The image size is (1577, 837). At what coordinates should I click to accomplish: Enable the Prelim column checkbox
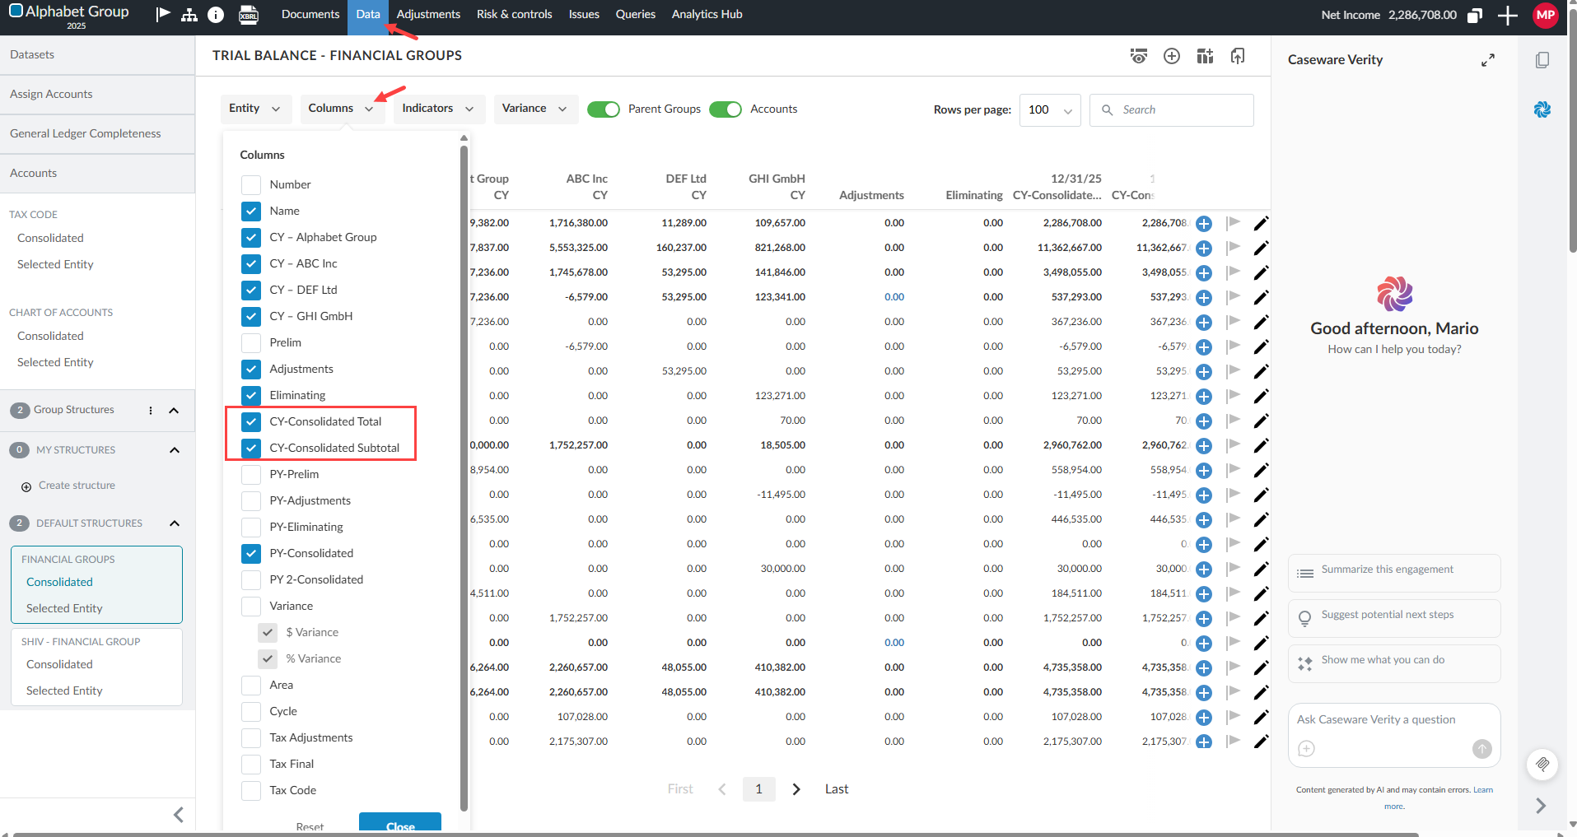coord(251,342)
